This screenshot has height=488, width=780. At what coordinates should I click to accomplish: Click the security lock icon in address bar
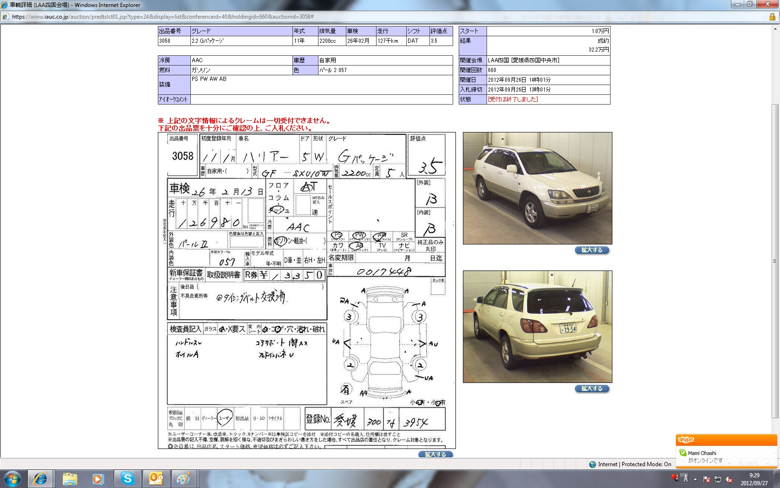pyautogui.click(x=772, y=17)
